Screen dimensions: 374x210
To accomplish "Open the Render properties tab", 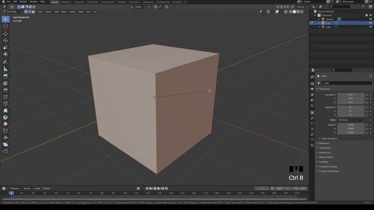I will (x=312, y=84).
